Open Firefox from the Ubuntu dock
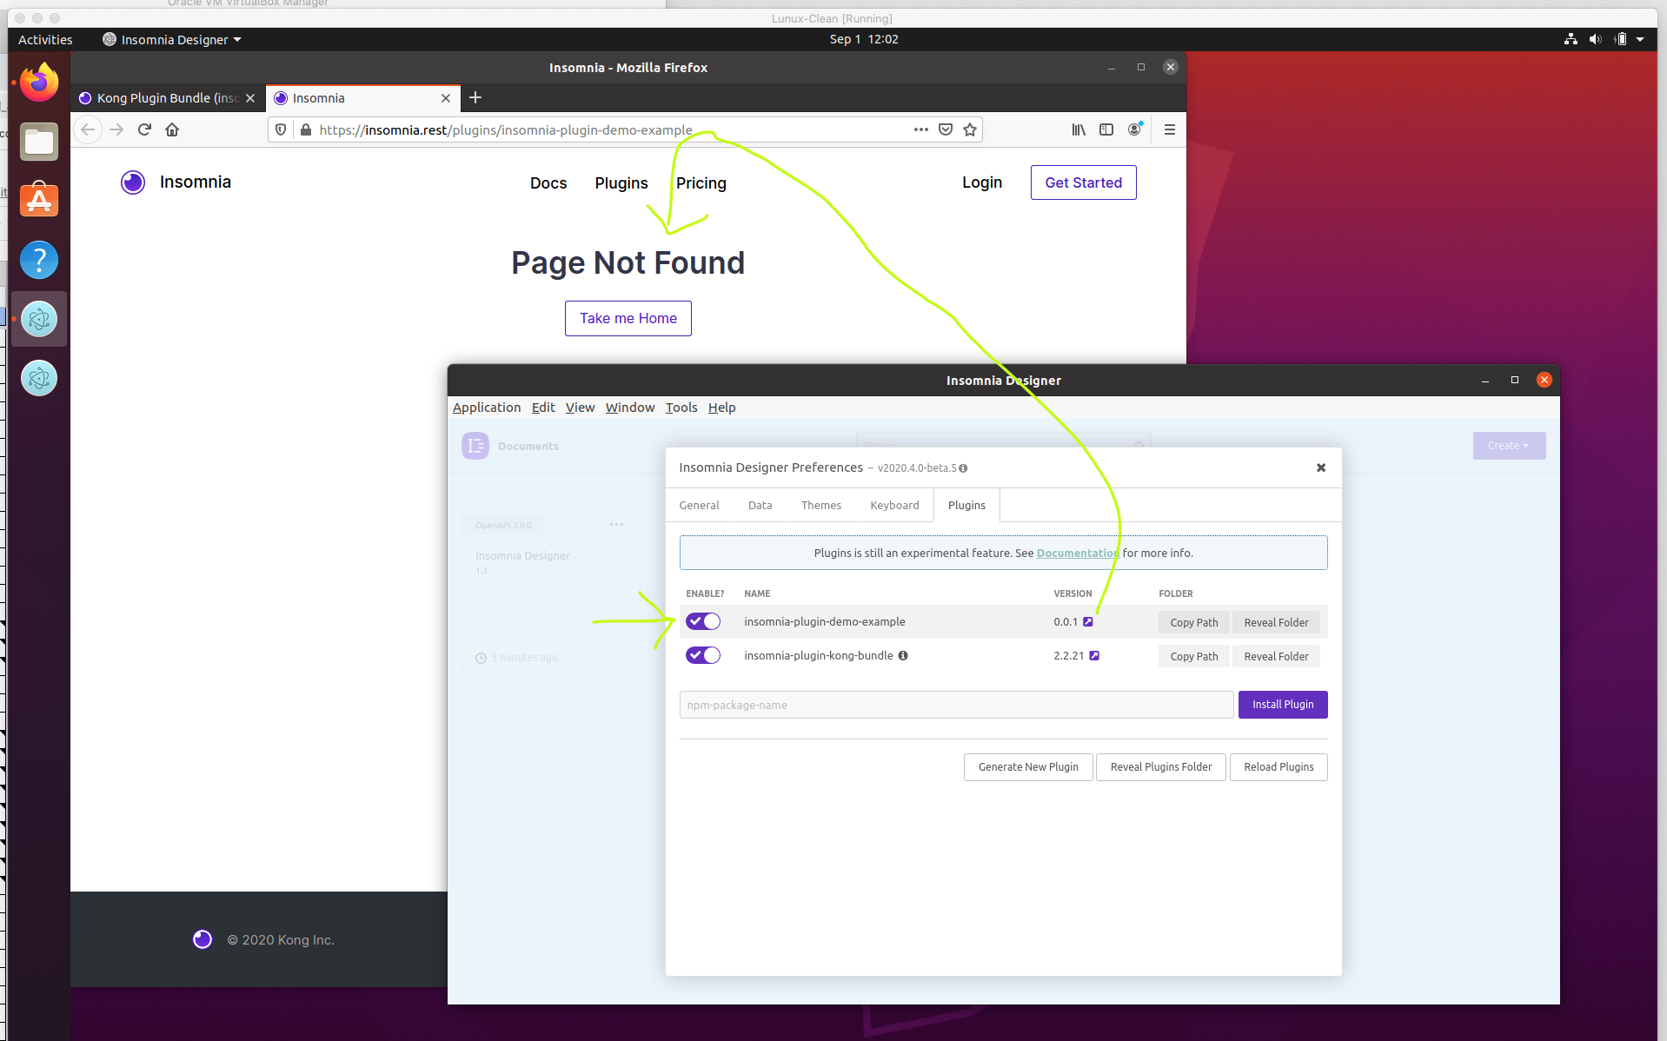This screenshot has height=1041, width=1667. (39, 83)
